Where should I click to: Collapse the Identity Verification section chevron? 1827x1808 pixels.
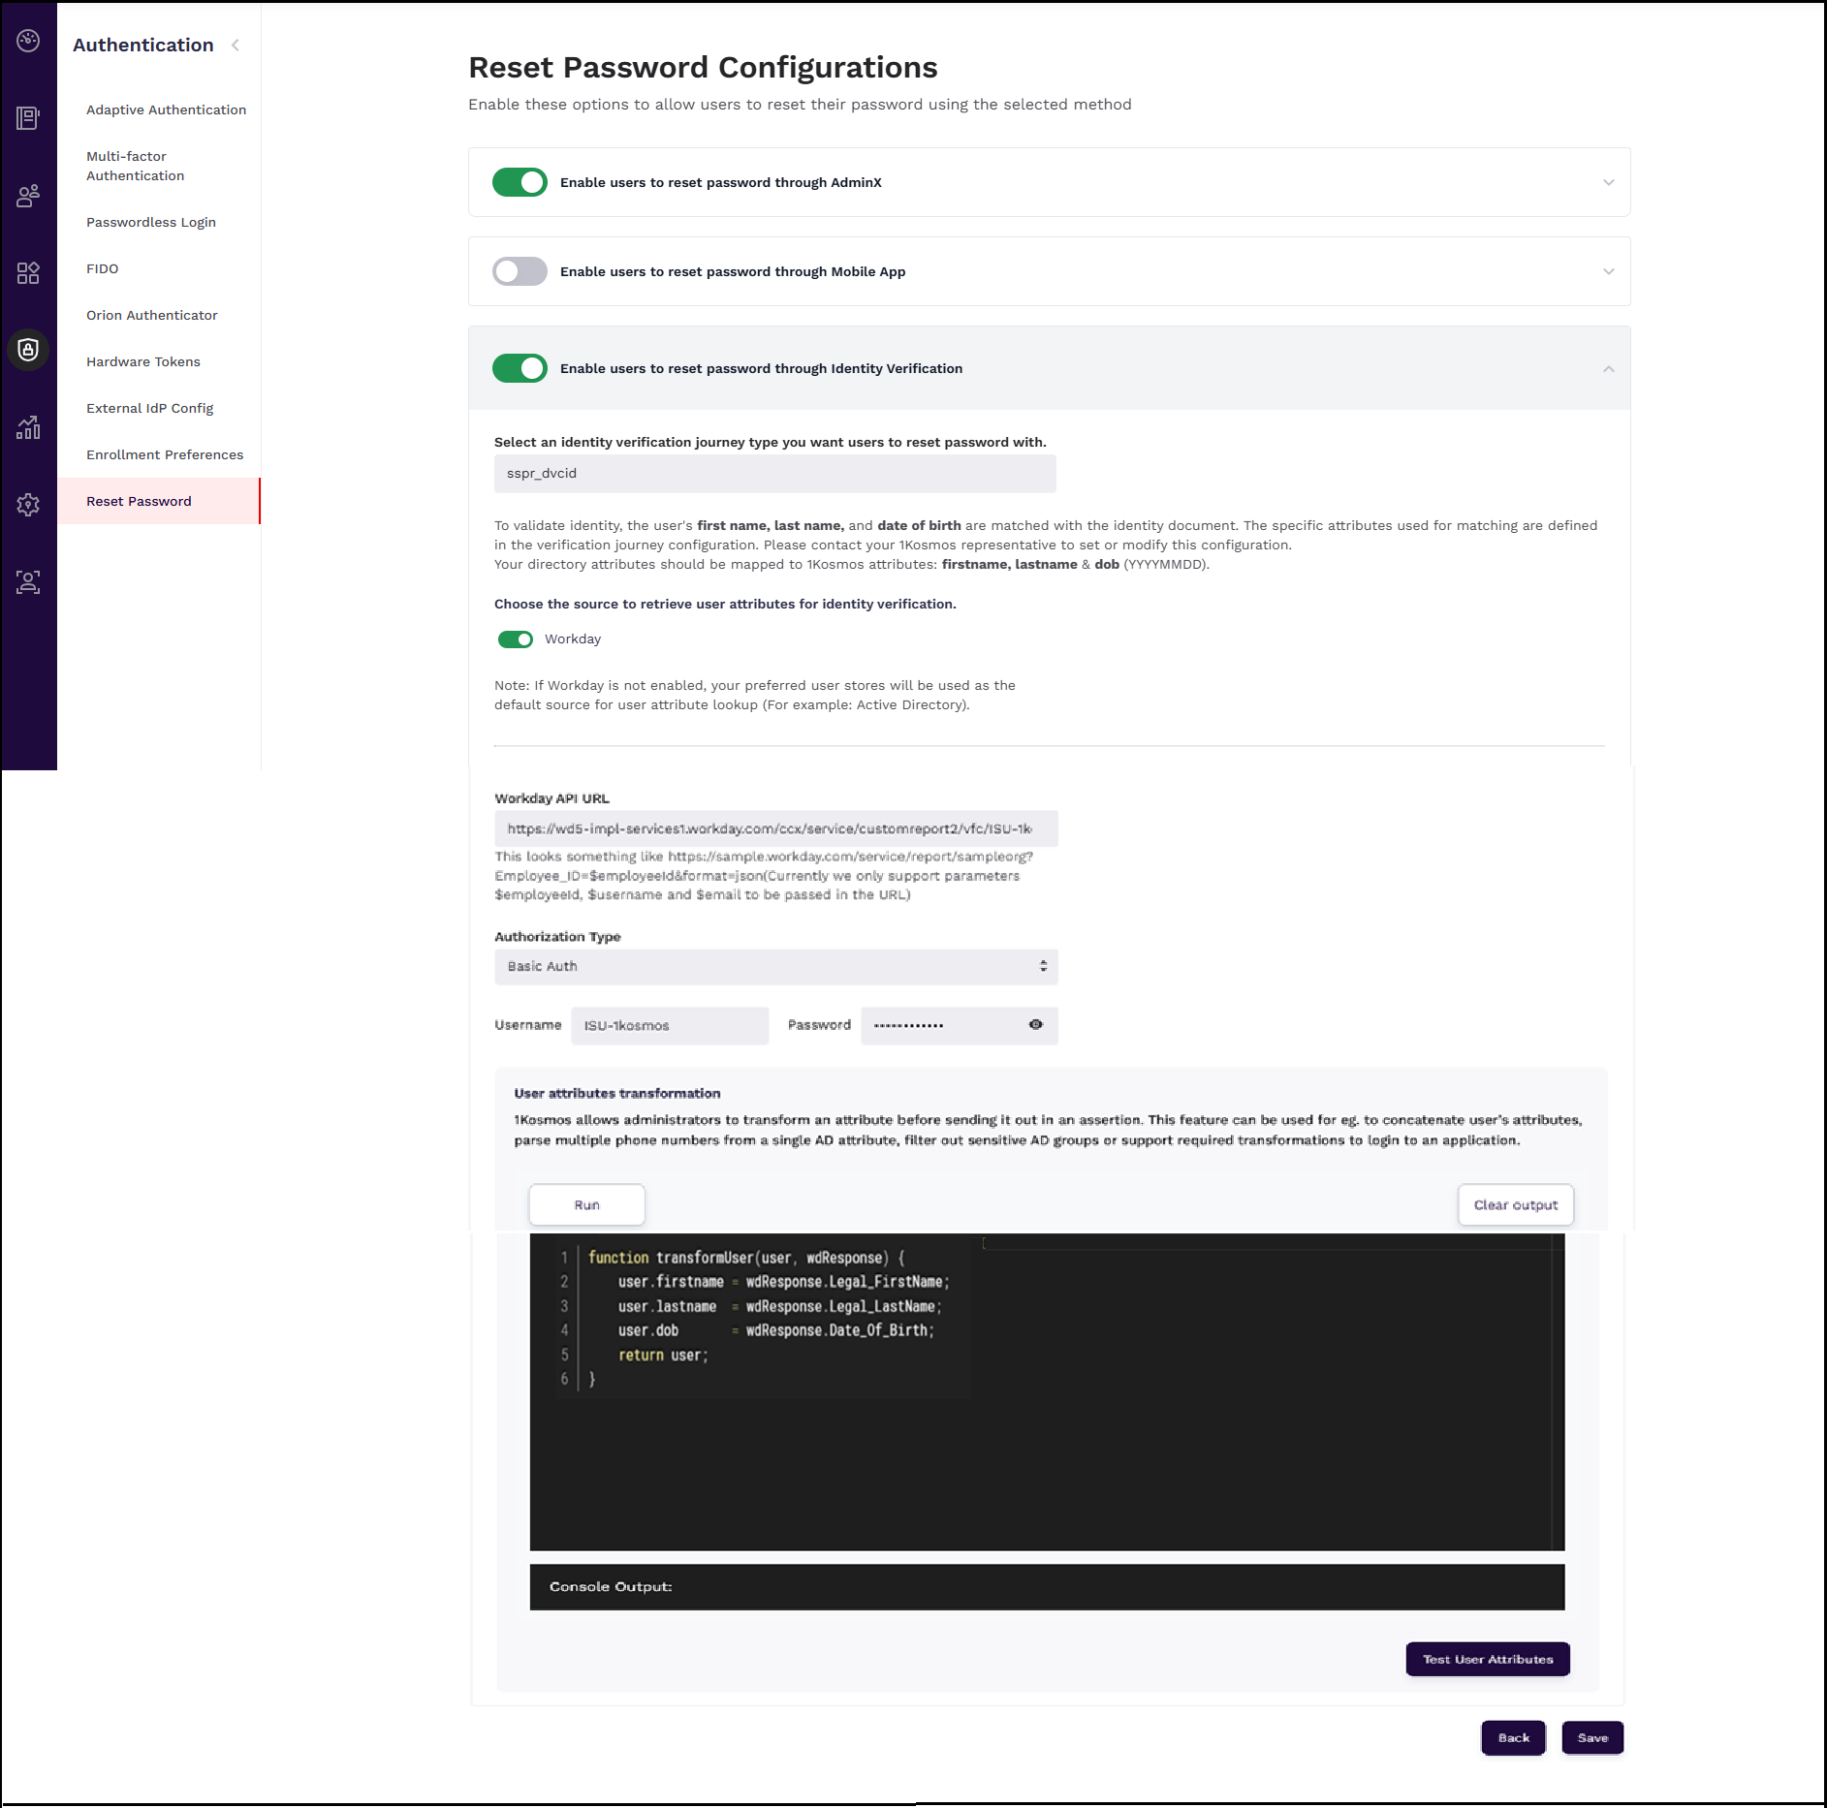pyautogui.click(x=1608, y=368)
